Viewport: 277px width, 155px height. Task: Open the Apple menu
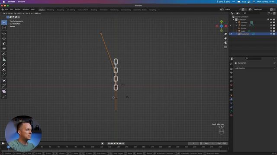tap(3, 2)
